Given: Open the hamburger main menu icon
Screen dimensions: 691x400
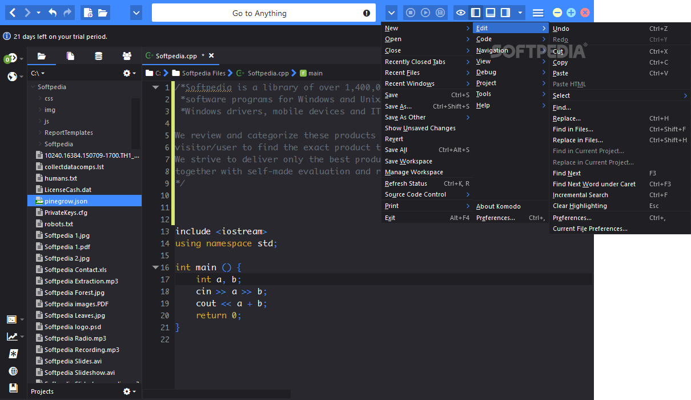Looking at the screenshot, I should click(x=538, y=13).
